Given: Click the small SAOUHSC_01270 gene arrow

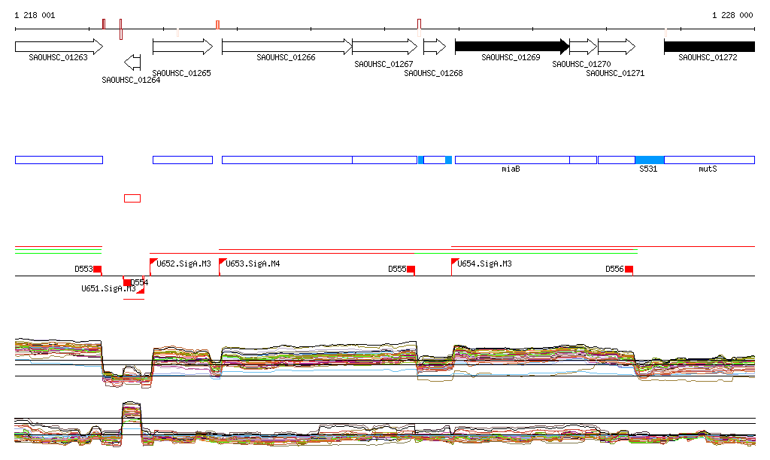Looking at the screenshot, I should tap(583, 46).
